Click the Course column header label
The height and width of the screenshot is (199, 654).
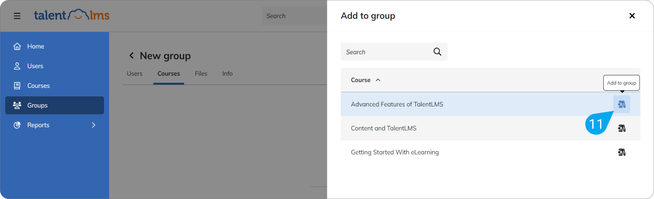(361, 80)
